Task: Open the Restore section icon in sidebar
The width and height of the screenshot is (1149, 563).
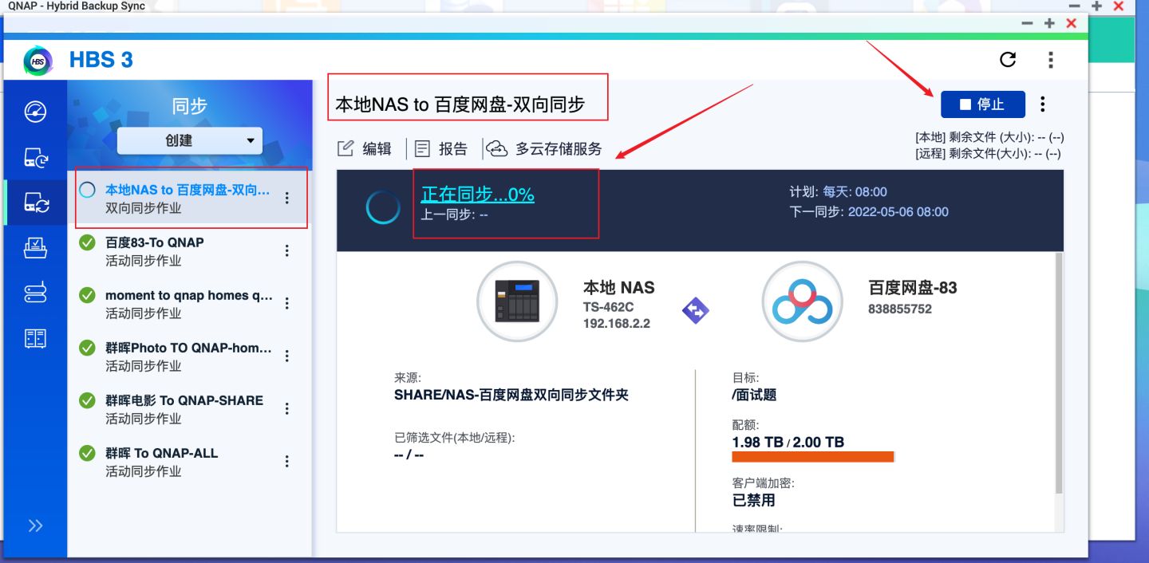Action: tap(35, 247)
